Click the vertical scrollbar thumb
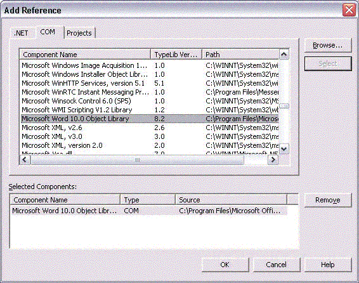 click(284, 106)
